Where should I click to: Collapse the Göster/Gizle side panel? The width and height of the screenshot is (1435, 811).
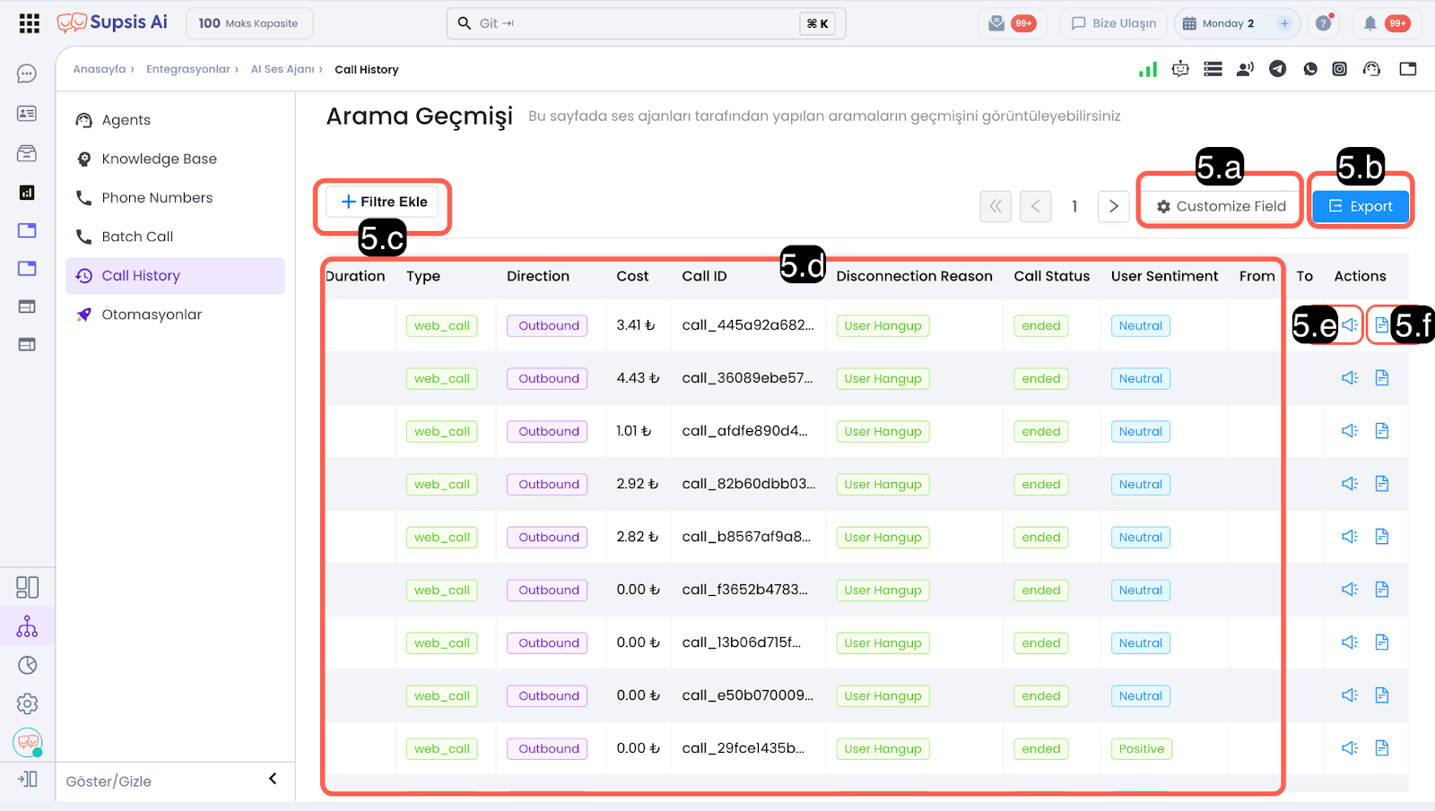click(x=273, y=779)
